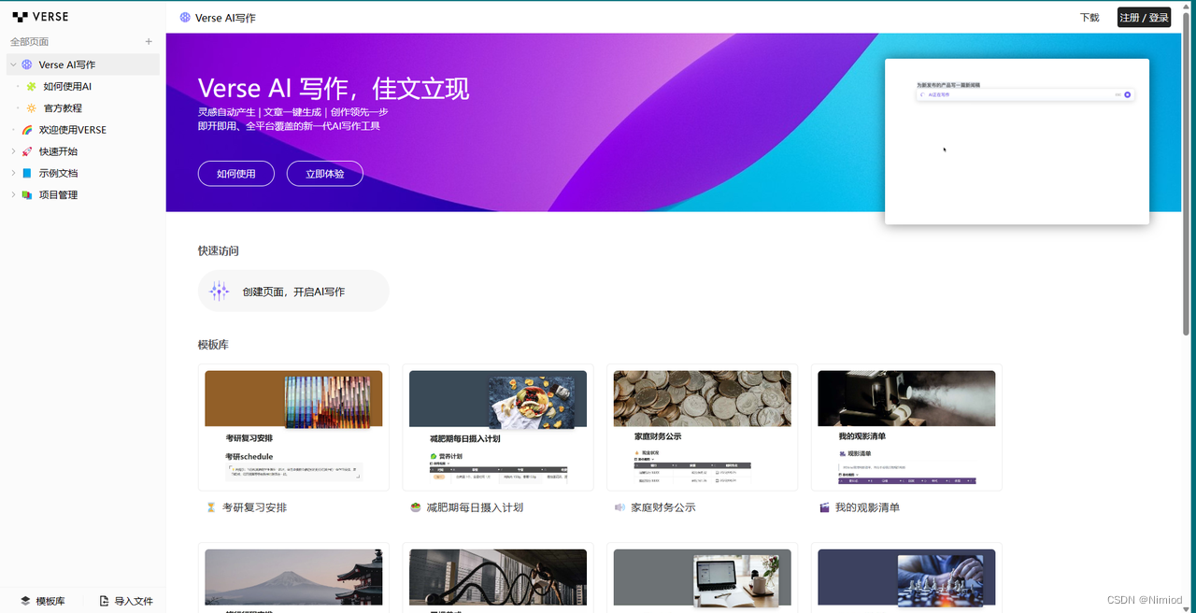
Task: Click the rocket icon next to 快速开始
Action: tap(27, 151)
